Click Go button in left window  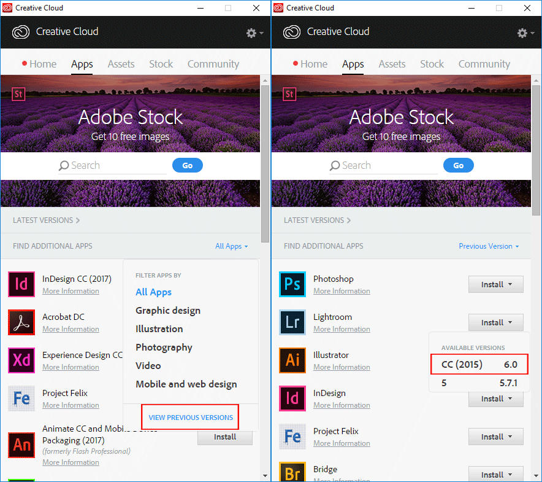click(188, 166)
